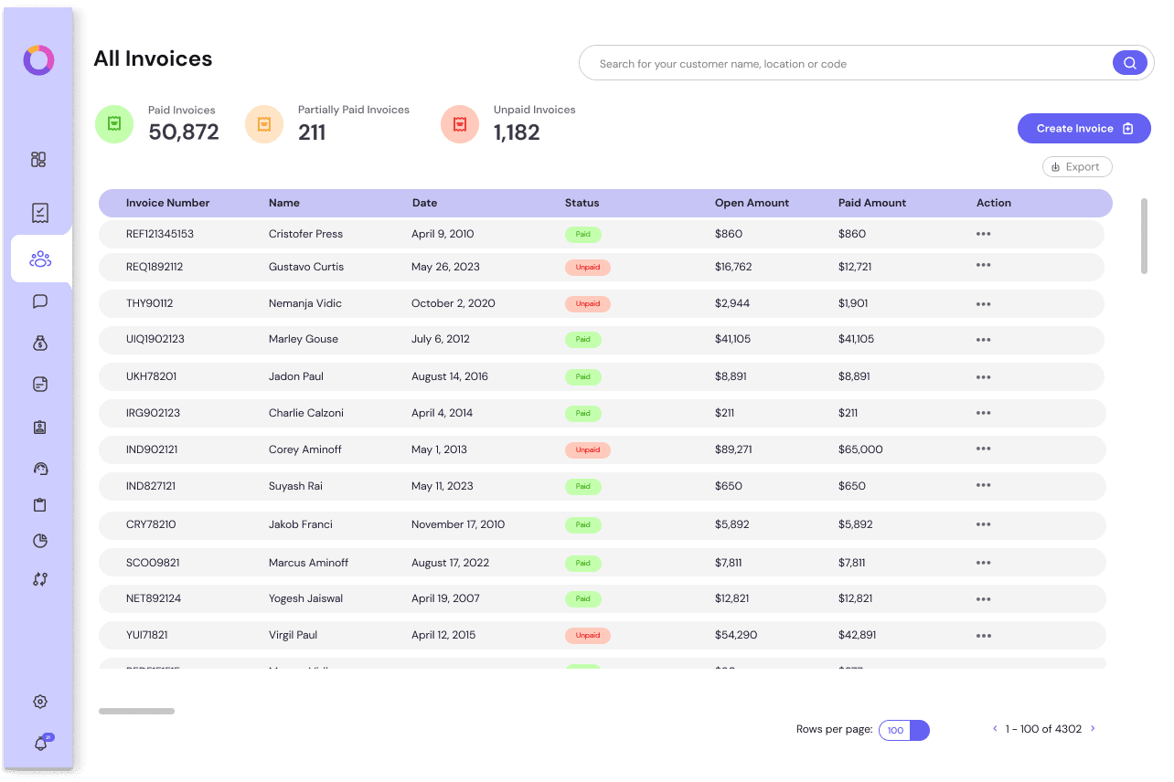Open the settings gear in sidebar
This screenshot has width=1174, height=782.
click(x=39, y=701)
